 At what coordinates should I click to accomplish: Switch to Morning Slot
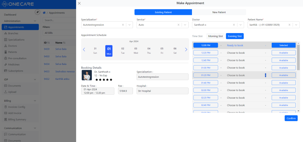pyautogui.click(x=215, y=36)
